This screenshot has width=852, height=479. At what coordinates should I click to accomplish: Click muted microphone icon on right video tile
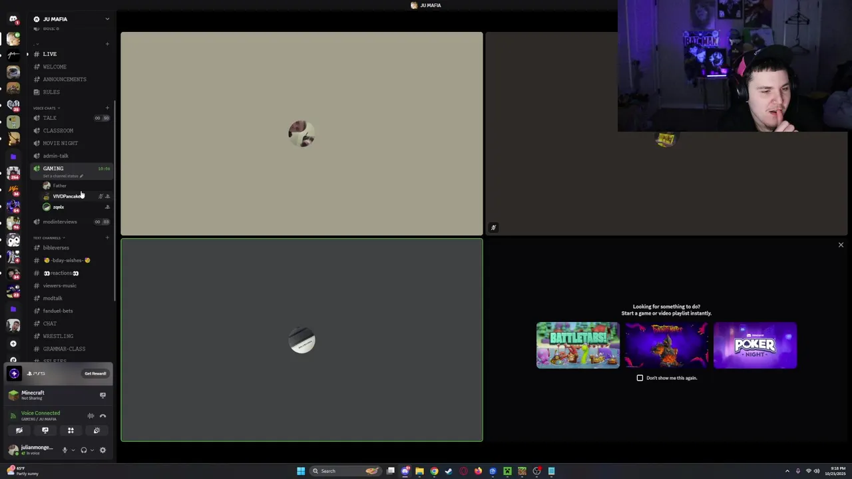493,228
